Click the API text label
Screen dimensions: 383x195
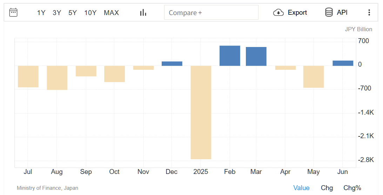click(x=342, y=13)
